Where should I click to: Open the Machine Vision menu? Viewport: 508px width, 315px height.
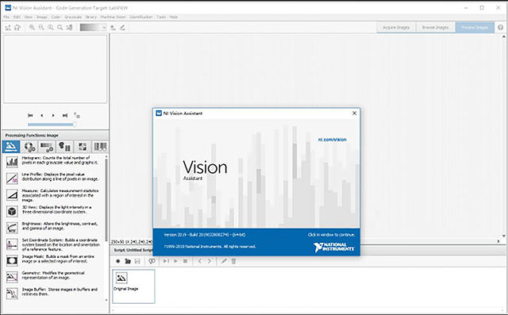pos(113,17)
